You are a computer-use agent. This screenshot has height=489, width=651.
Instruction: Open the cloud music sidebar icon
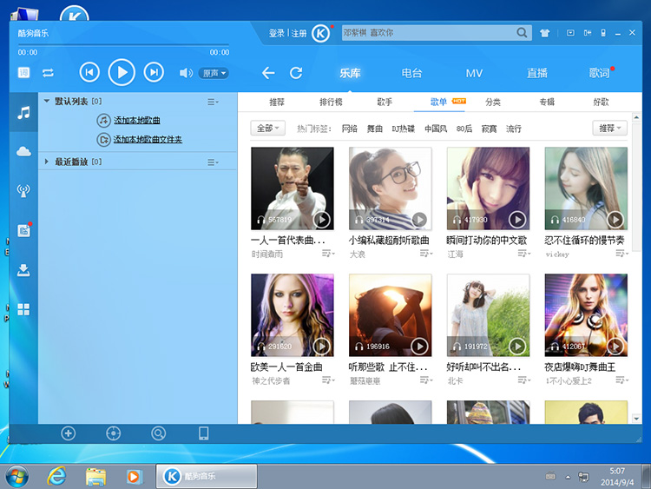[x=23, y=151]
